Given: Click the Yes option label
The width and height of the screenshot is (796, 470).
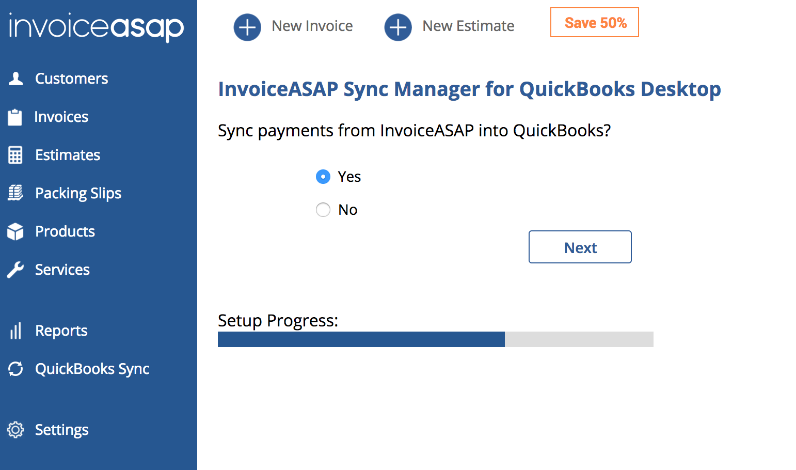Looking at the screenshot, I should pos(349,177).
